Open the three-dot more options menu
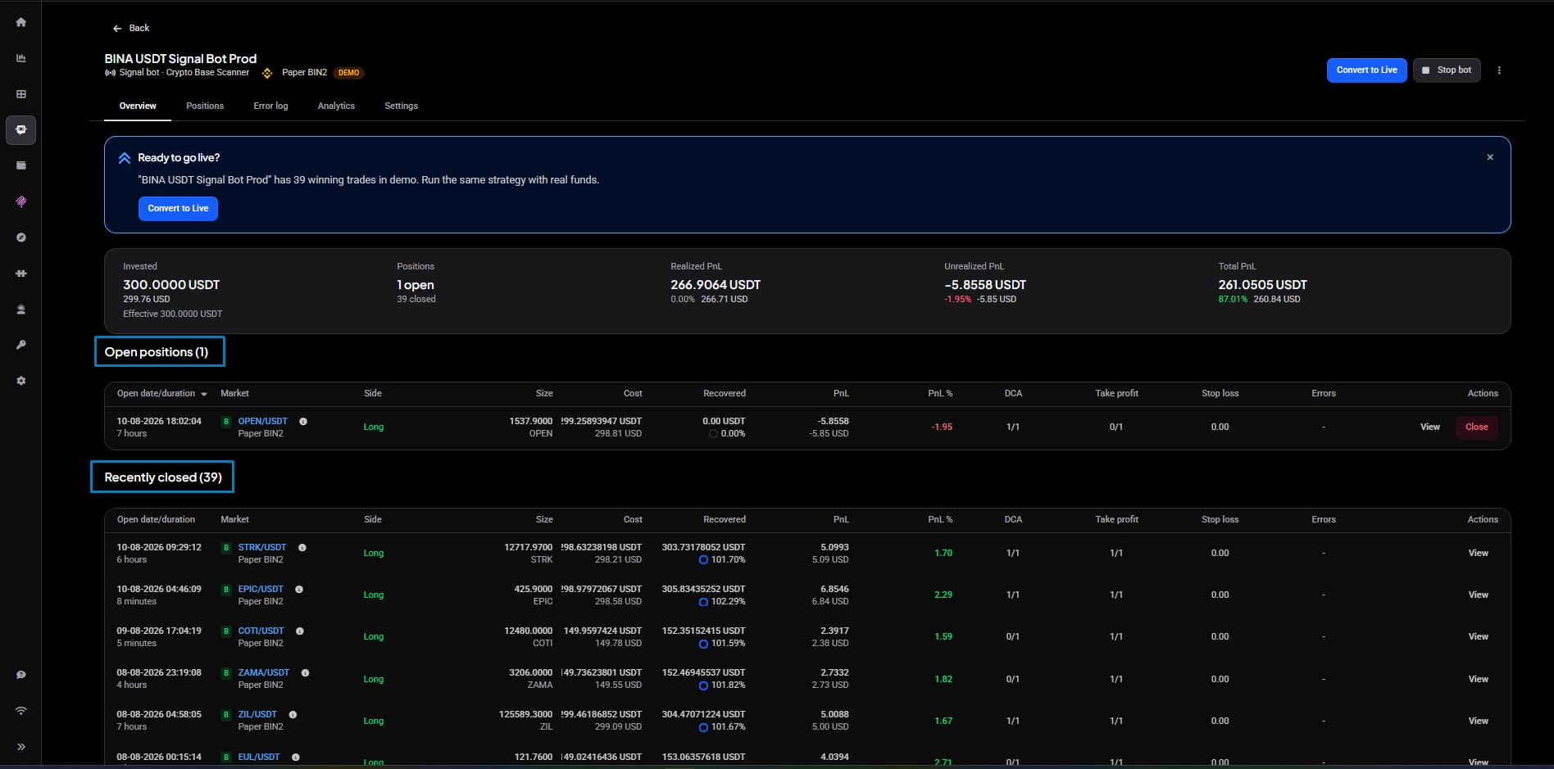Viewport: 1554px width, 769px height. [1499, 70]
